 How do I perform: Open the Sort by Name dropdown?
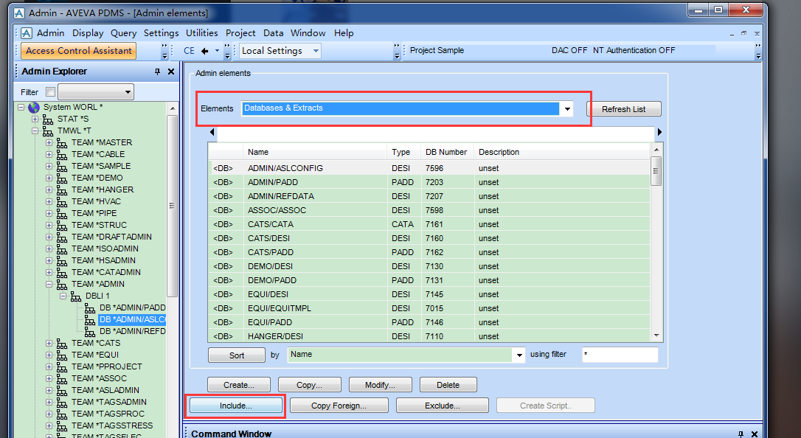tap(519, 355)
